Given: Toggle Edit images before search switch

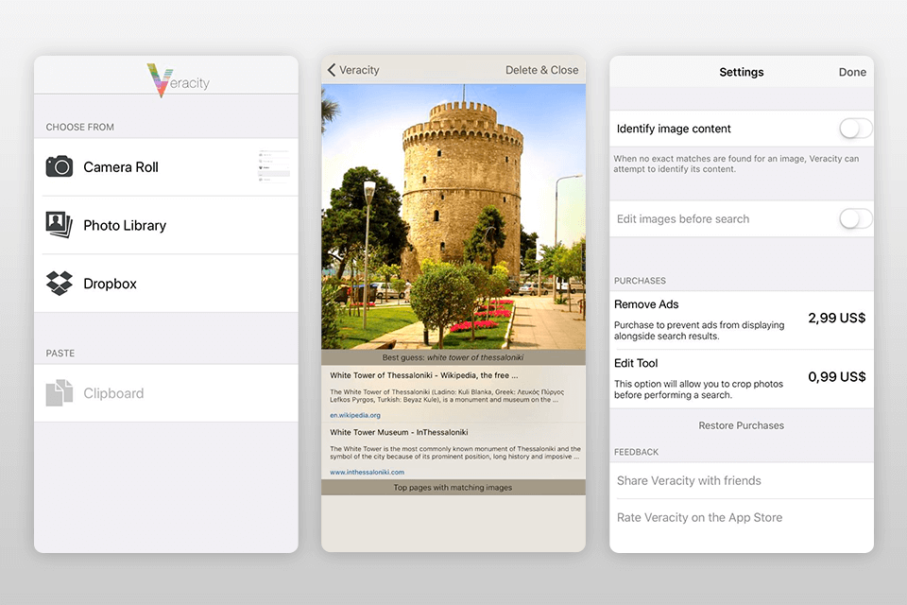Looking at the screenshot, I should click(855, 219).
